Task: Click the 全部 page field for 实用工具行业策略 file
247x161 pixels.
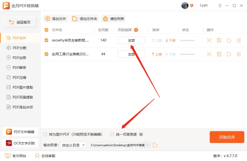Action: [x=131, y=54]
